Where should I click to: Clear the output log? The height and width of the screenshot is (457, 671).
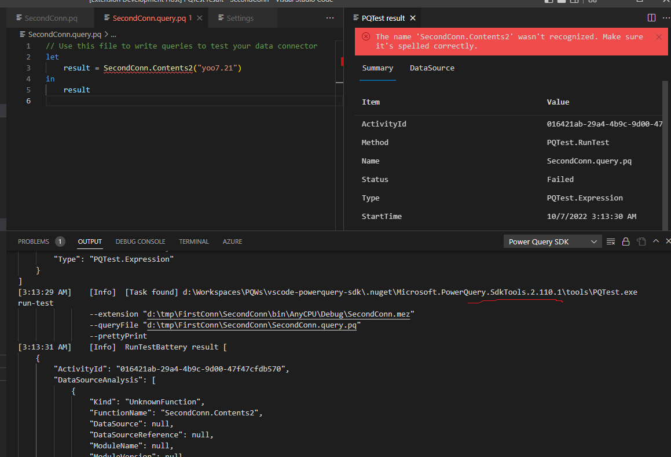click(x=611, y=241)
